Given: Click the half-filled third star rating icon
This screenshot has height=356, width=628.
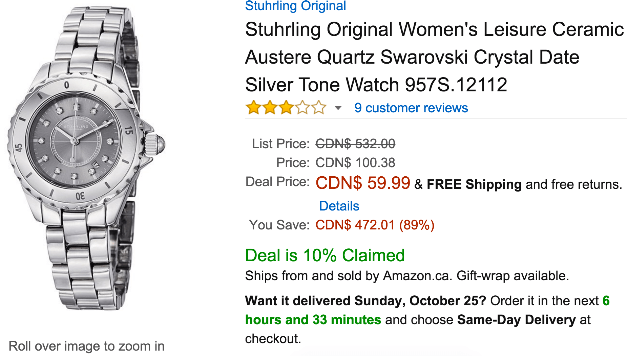Looking at the screenshot, I should (285, 108).
